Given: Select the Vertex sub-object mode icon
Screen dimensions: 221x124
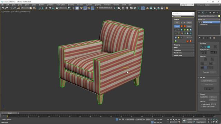Looking at the screenshot, I should pos(202,47).
